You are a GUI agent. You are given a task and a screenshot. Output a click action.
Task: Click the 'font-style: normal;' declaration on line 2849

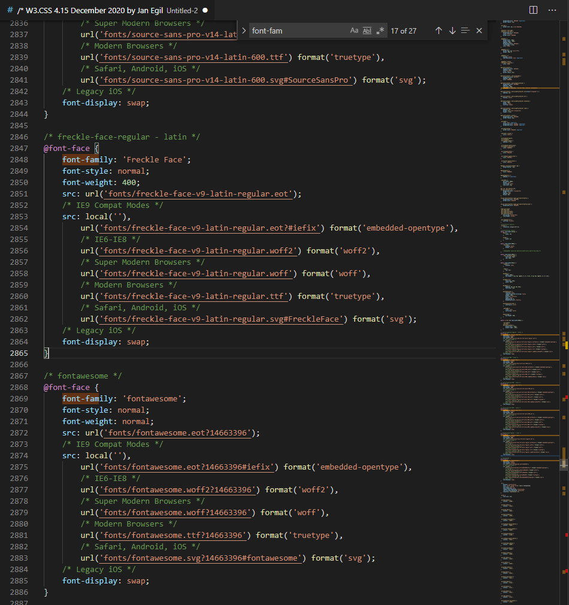click(105, 171)
